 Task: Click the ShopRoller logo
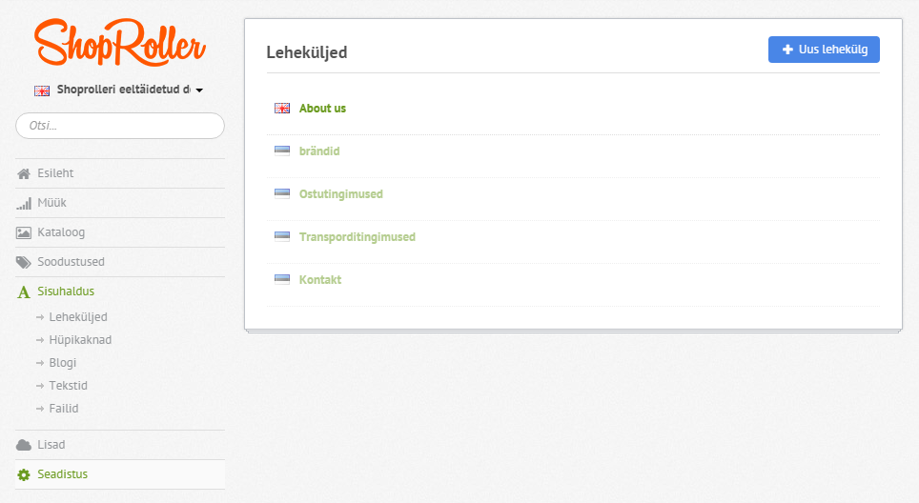tap(120, 42)
